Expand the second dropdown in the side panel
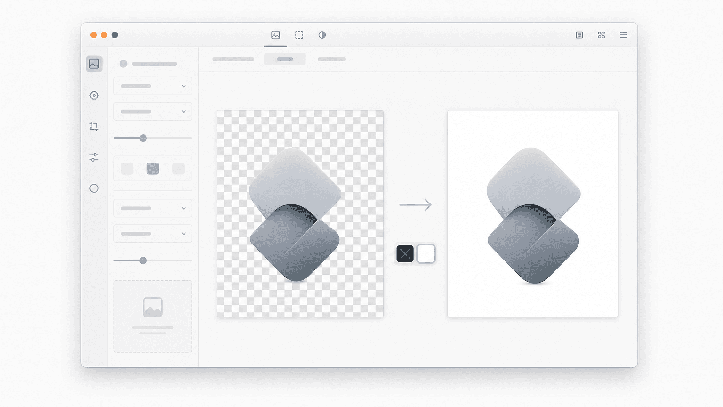 [153, 111]
